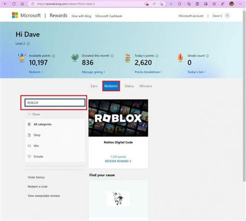
Task: Open the browser settings ellipsis menu
Action: coord(240,4)
